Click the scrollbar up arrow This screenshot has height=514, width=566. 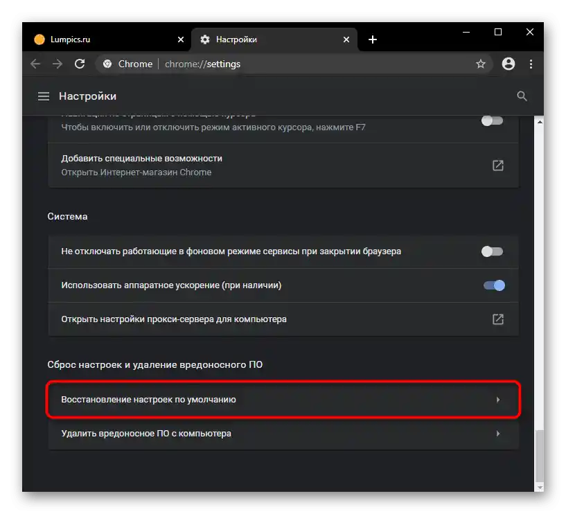pos(539,122)
